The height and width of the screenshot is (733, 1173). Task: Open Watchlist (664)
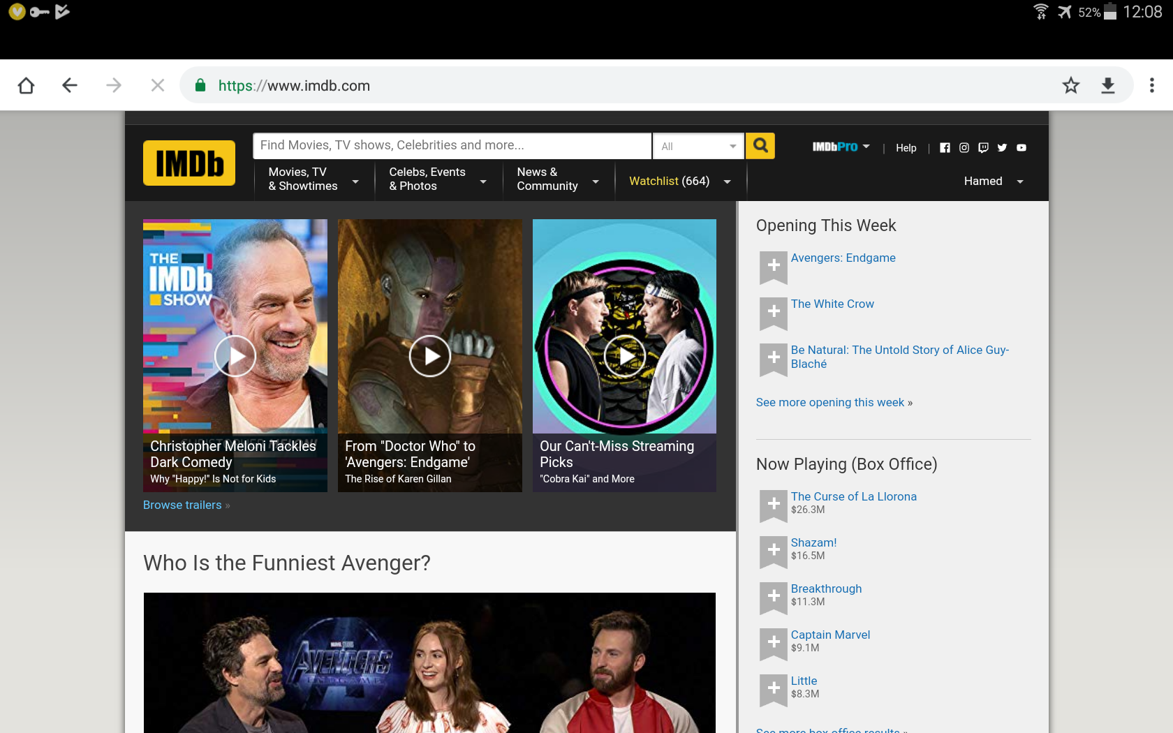pos(670,181)
